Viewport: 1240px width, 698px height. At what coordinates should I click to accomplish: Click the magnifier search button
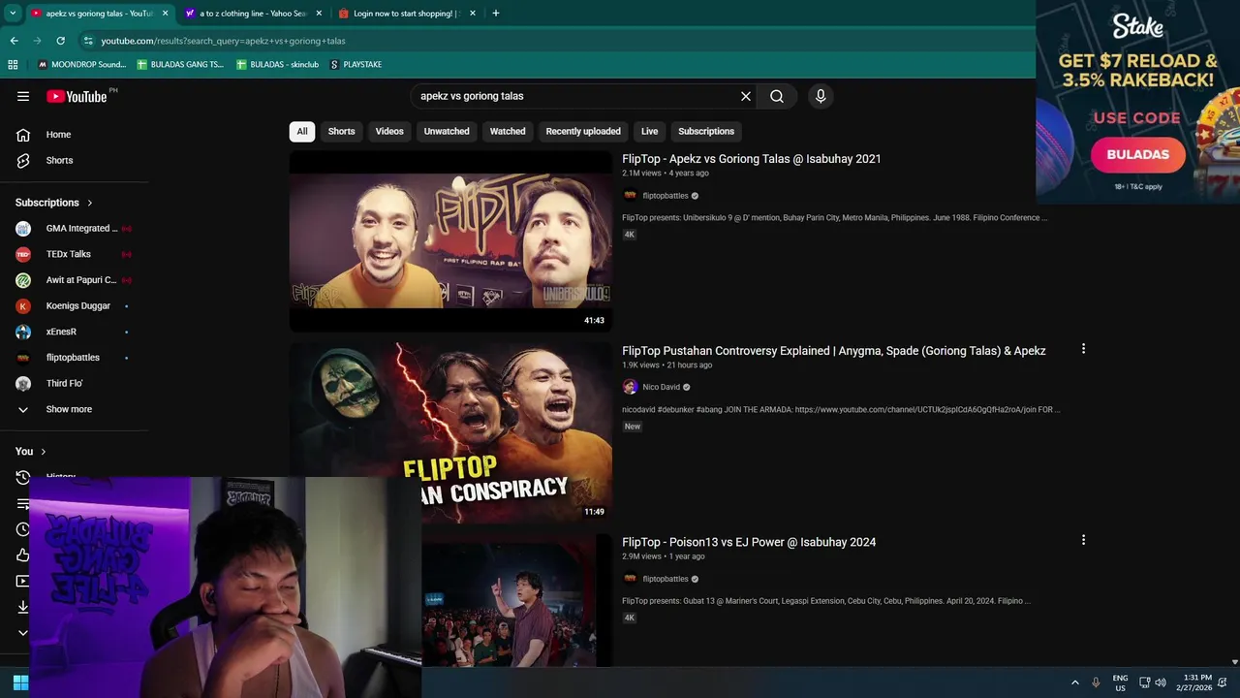[x=777, y=96]
